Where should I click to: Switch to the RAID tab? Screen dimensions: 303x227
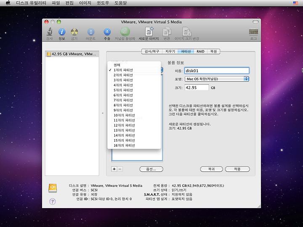coord(200,51)
